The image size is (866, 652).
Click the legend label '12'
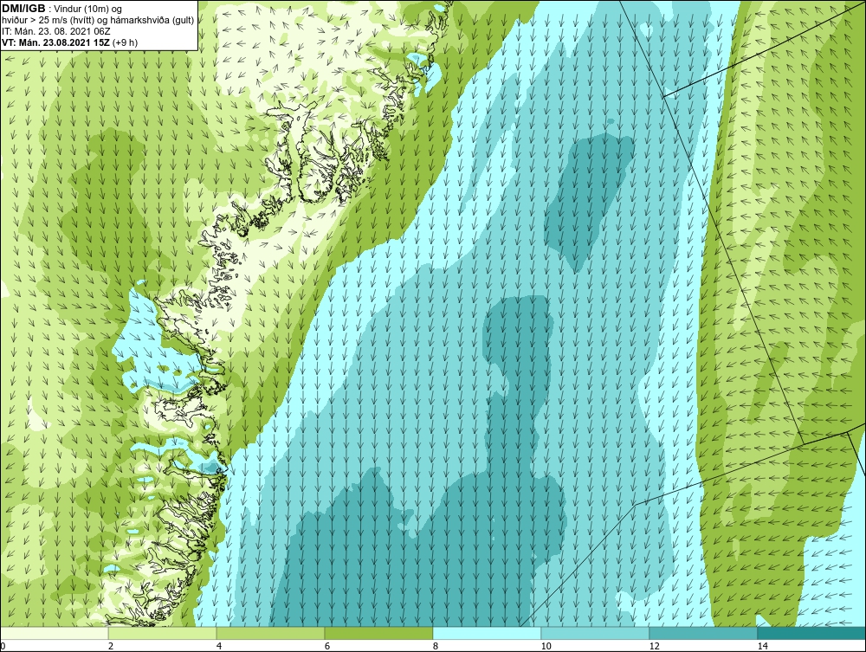(x=655, y=646)
